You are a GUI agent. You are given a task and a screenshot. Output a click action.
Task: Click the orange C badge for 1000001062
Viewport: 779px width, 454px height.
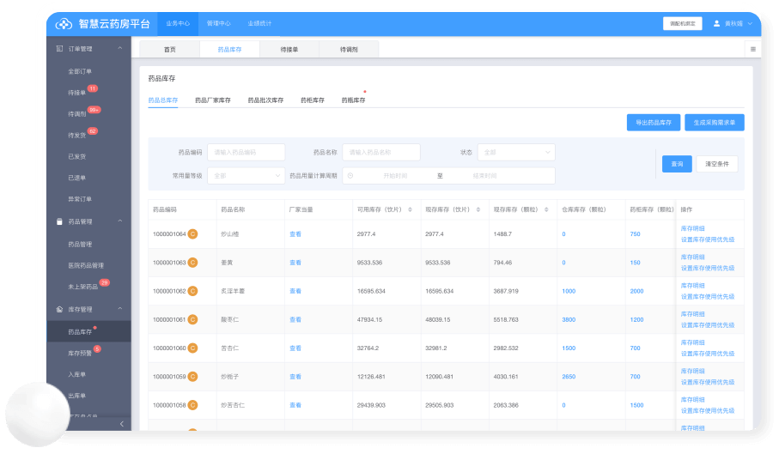coord(192,291)
